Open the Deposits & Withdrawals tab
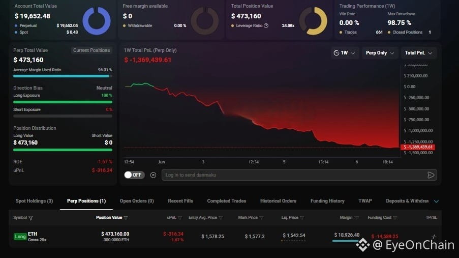The width and height of the screenshot is (459, 258). 407,201
